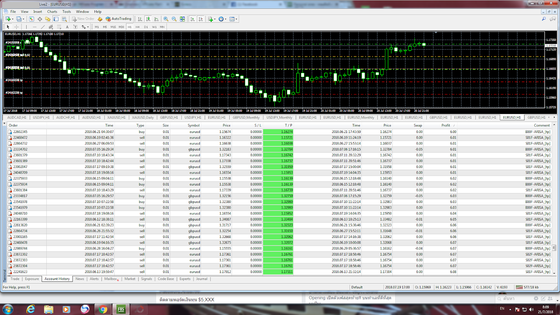Open the Charts menu

(52, 12)
